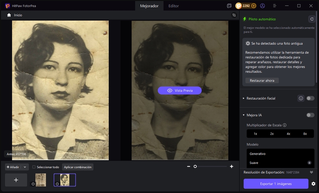Click the right panel scrollbar
Image resolution: width=319 pixels, height=193 pixels.
pos(316,47)
